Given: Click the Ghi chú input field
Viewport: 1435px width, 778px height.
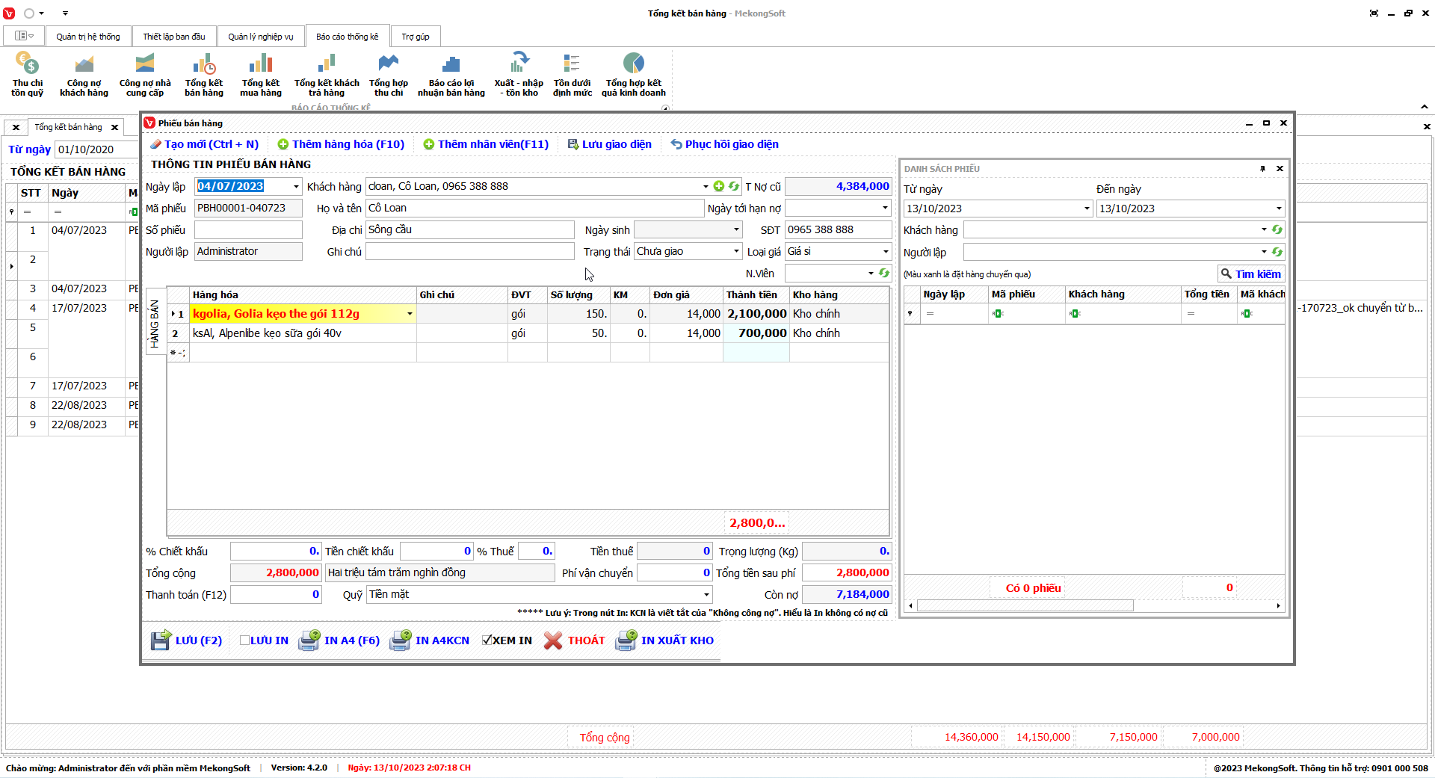Looking at the screenshot, I should [469, 252].
